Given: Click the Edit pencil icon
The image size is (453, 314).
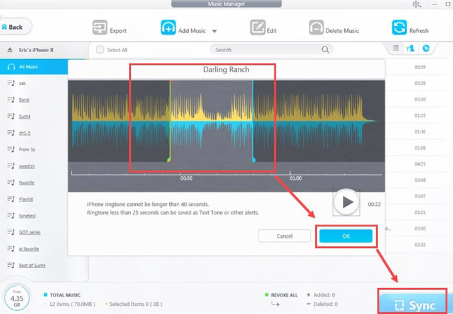Looking at the screenshot, I should coord(257,28).
